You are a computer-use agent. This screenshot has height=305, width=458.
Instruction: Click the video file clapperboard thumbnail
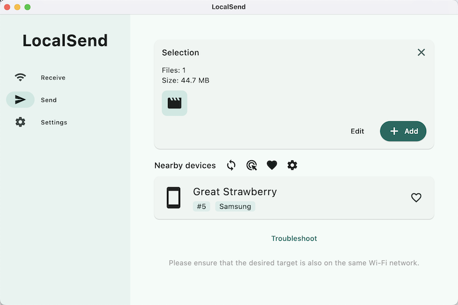tap(175, 103)
